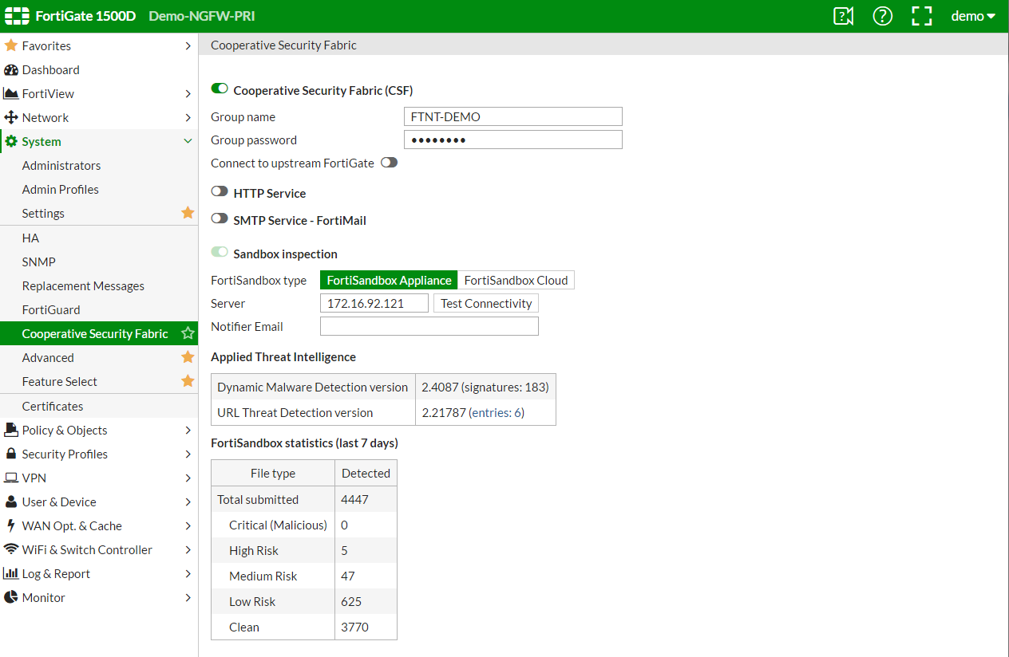Click the Monitor pie chart icon
Viewport: 1009px width, 657px height.
pos(10,597)
